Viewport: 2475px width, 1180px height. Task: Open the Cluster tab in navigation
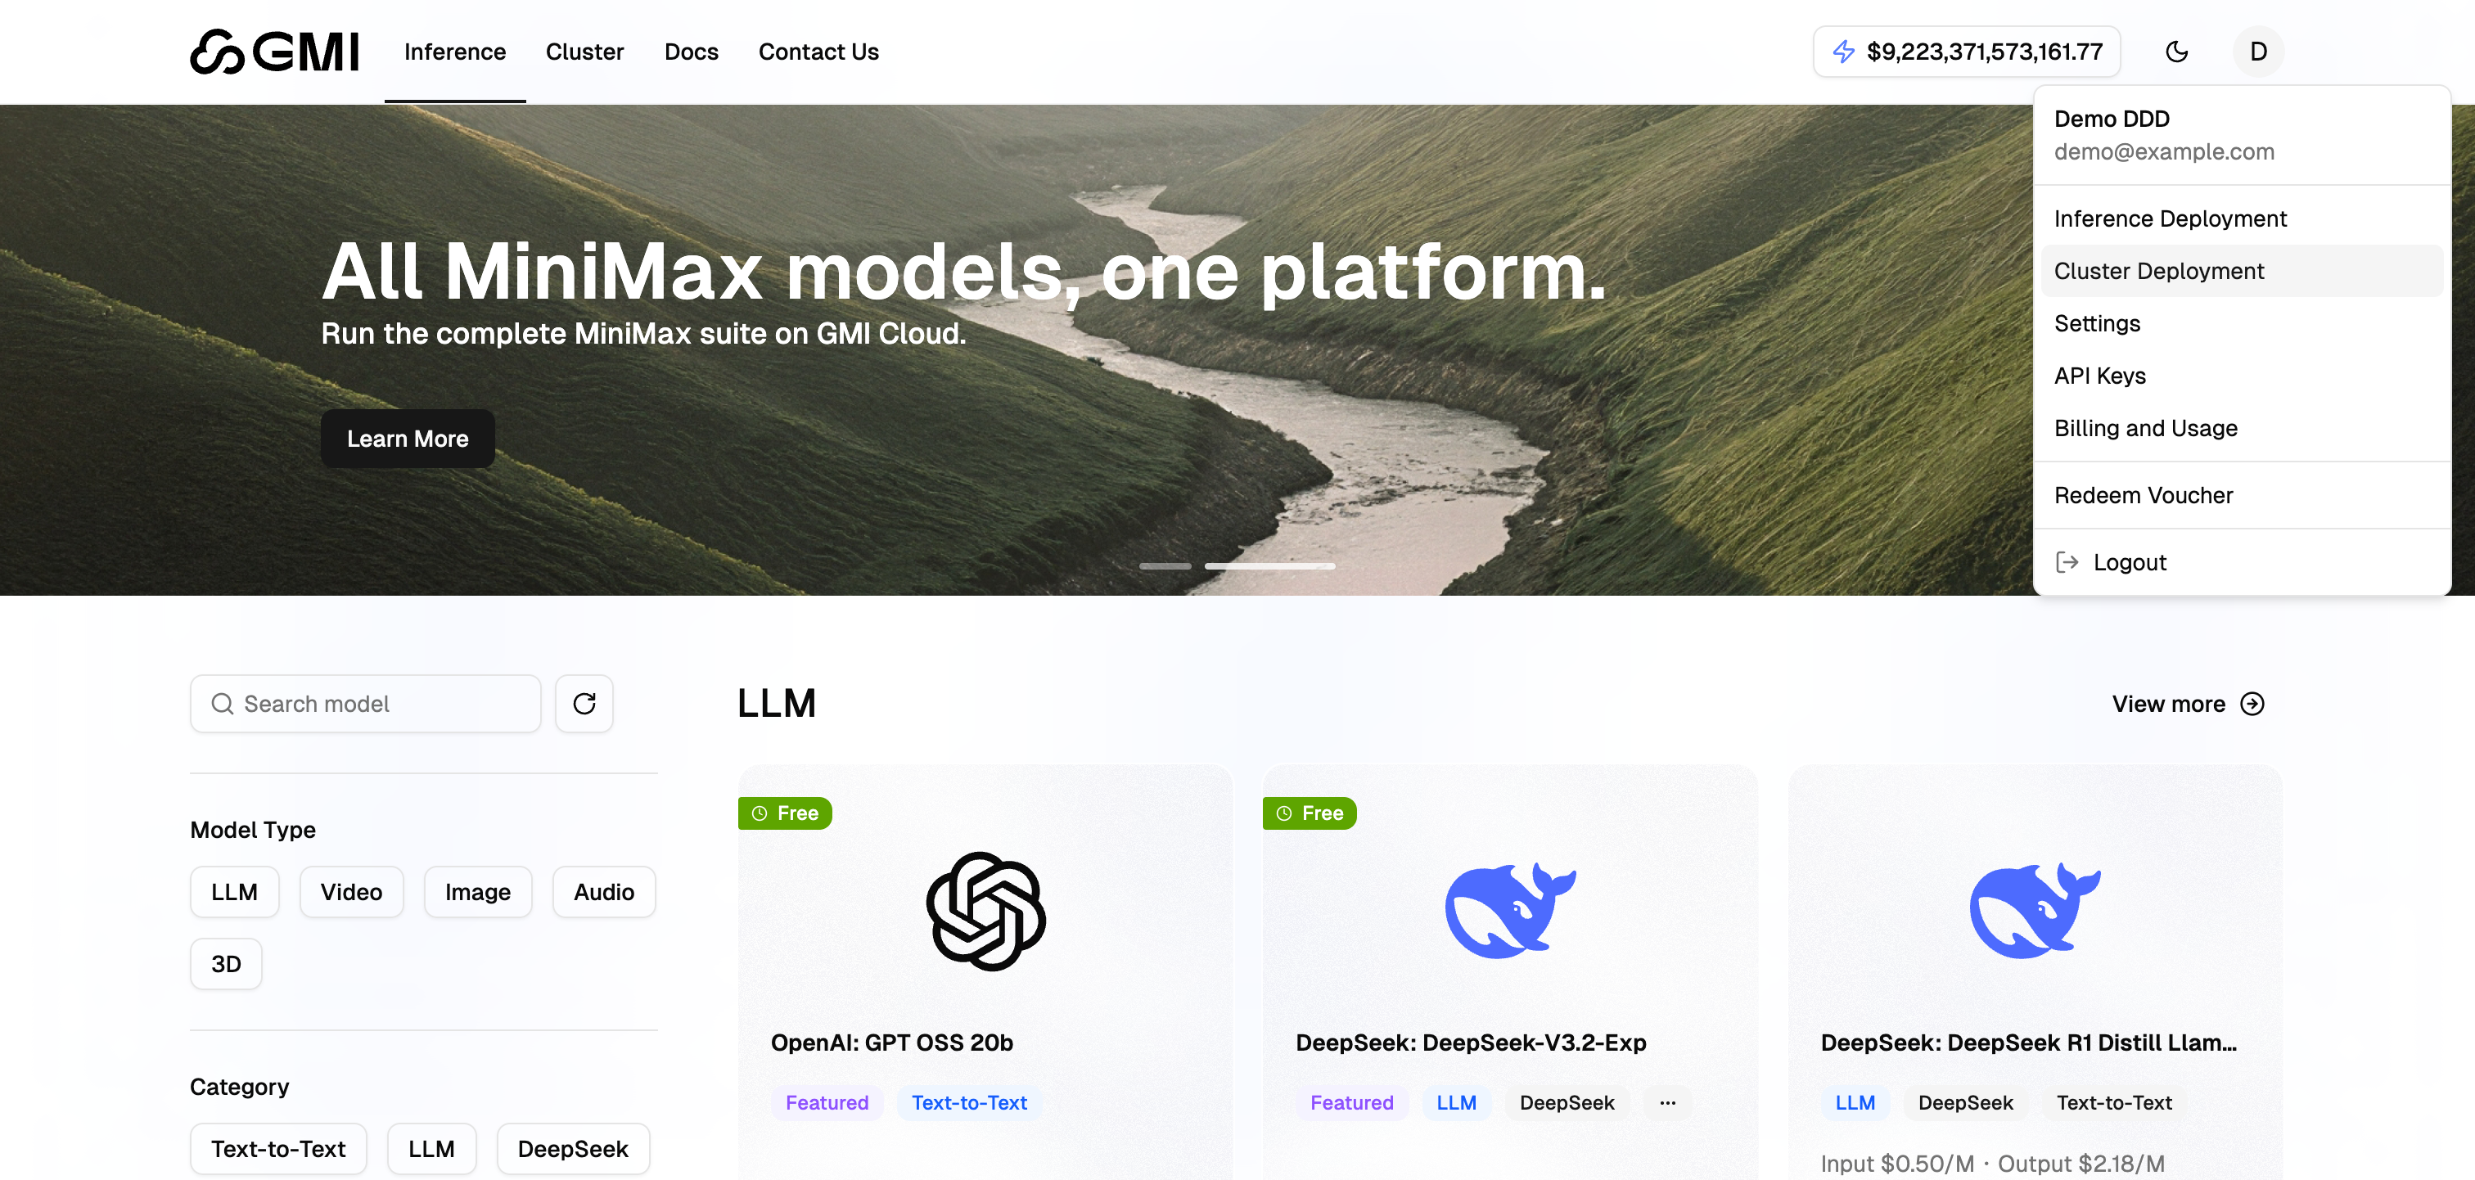pos(584,52)
